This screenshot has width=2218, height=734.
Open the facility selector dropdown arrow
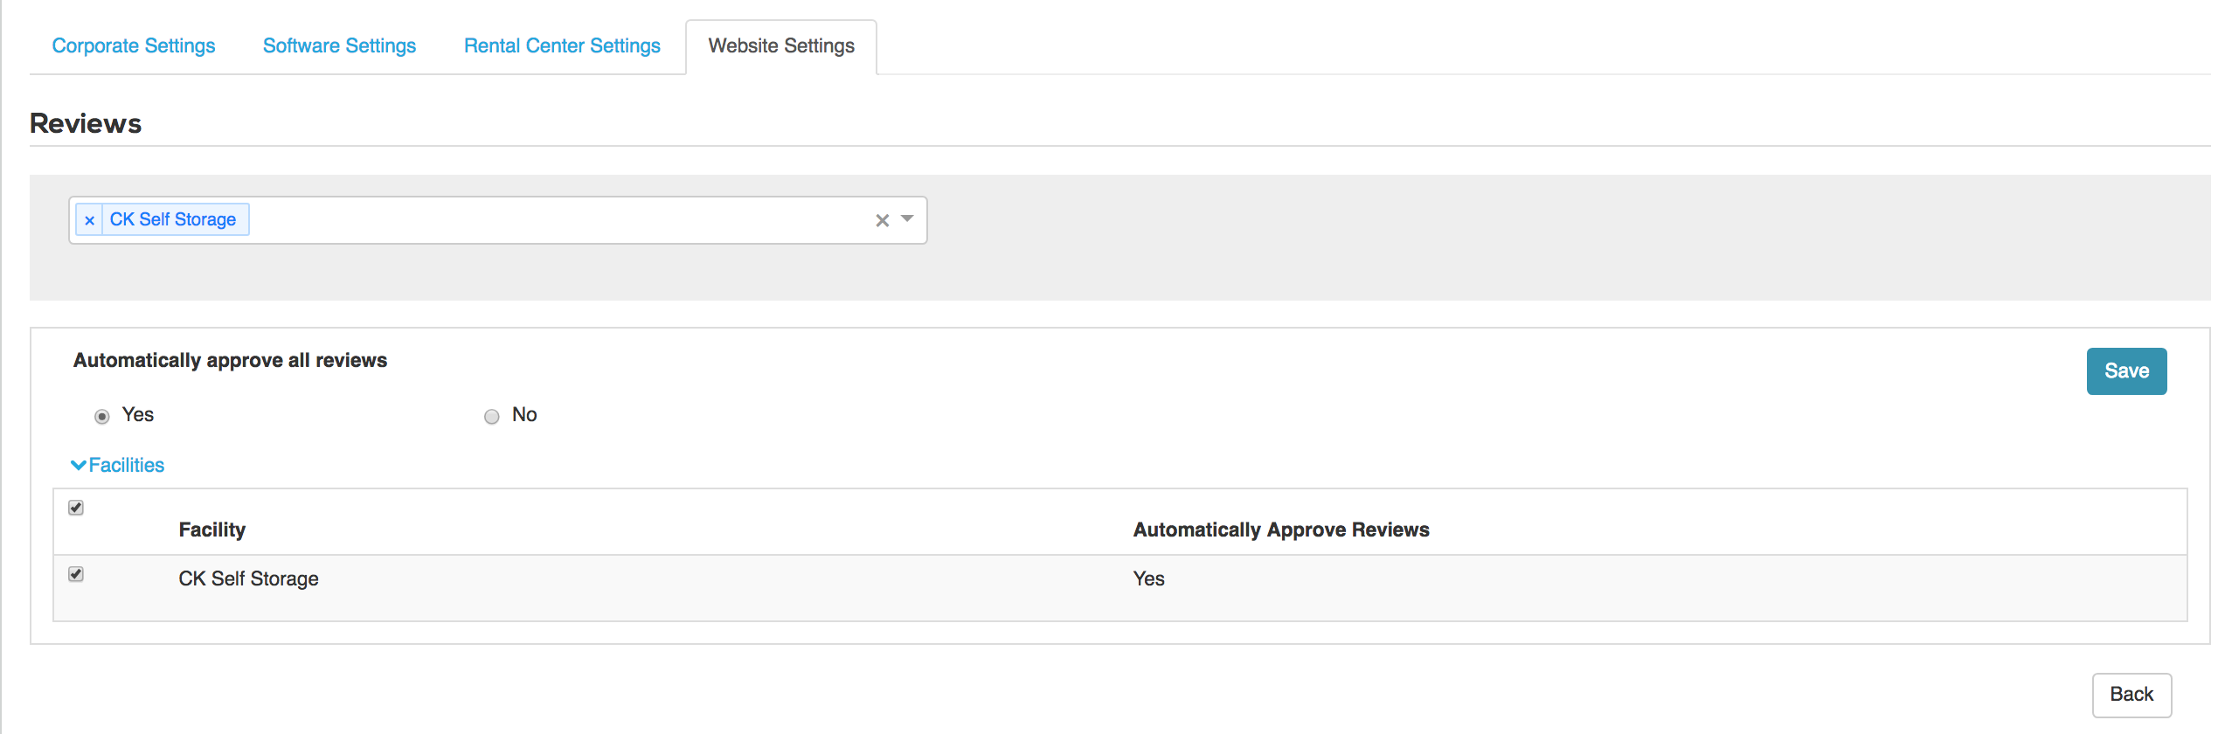(x=907, y=219)
